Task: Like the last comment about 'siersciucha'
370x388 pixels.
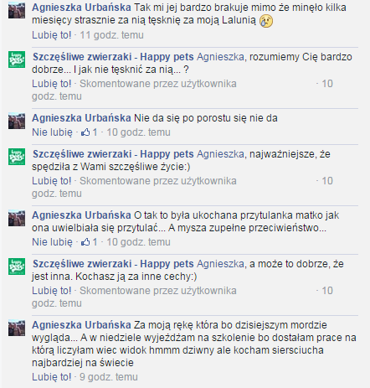Action: 52,377
